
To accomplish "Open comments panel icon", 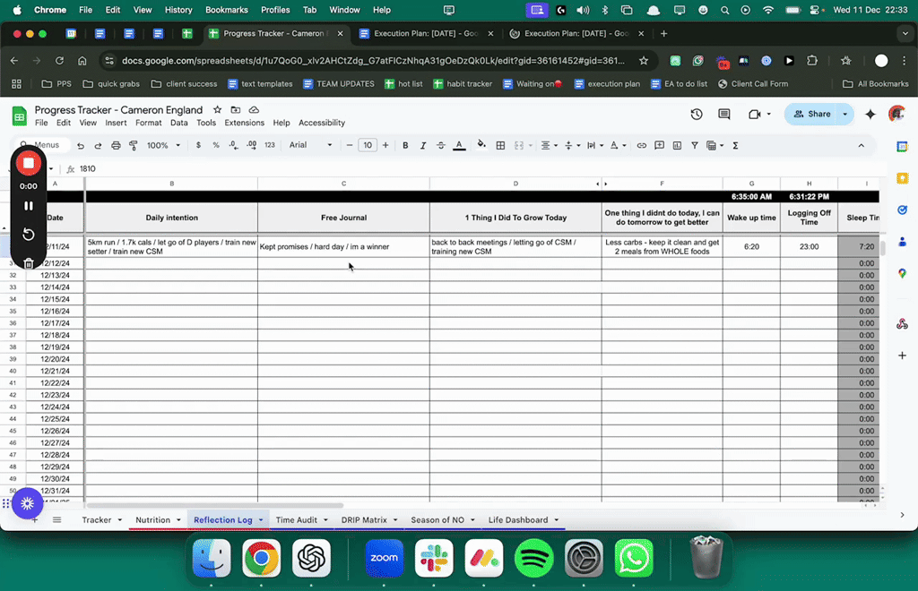I will (x=724, y=115).
